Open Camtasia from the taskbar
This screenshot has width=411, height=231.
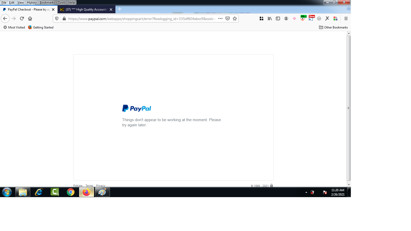coord(55,192)
